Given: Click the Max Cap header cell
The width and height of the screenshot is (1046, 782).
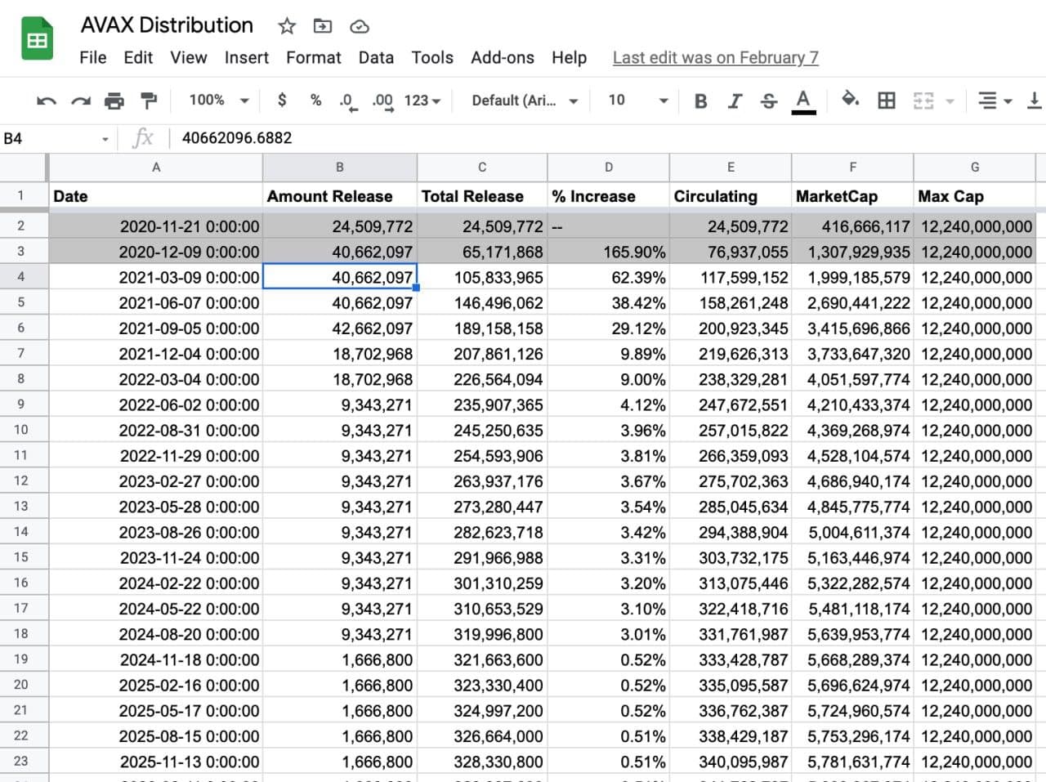Looking at the screenshot, I should coord(975,196).
